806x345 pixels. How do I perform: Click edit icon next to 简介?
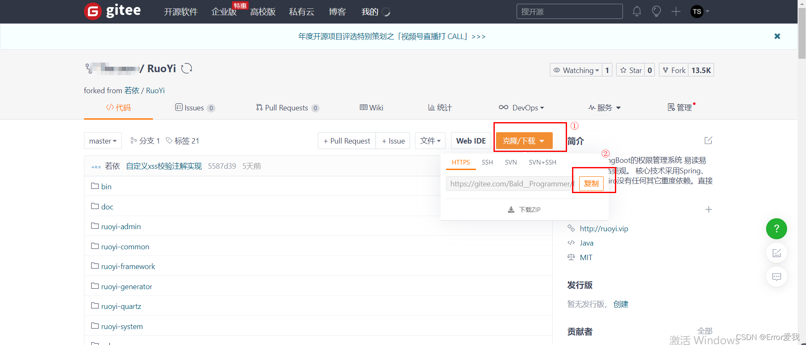coord(708,141)
